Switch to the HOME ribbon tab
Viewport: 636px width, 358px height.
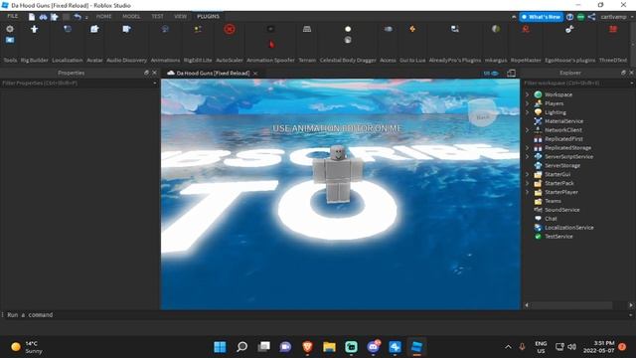103,16
